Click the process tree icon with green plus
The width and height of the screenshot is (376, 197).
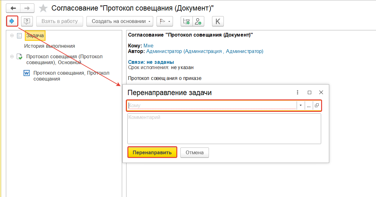pyautogui.click(x=187, y=21)
